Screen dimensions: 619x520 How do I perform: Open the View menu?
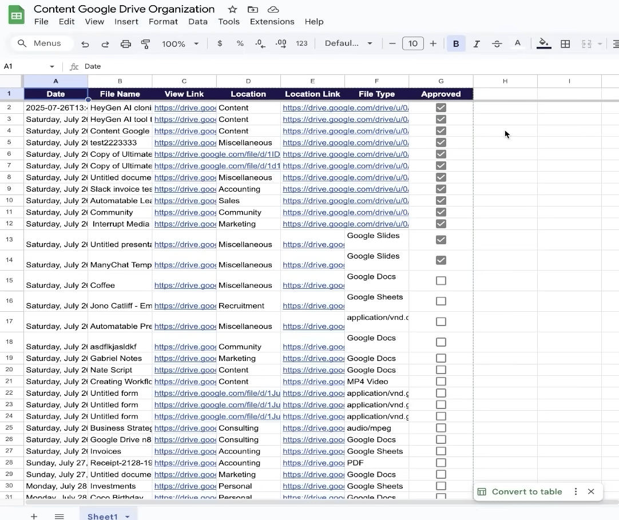point(95,22)
